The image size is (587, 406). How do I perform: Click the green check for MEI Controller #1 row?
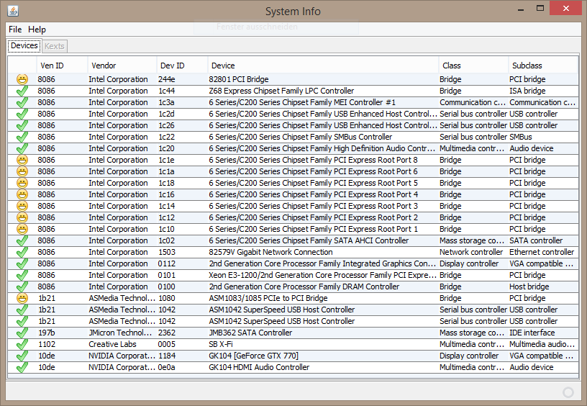pyautogui.click(x=22, y=103)
